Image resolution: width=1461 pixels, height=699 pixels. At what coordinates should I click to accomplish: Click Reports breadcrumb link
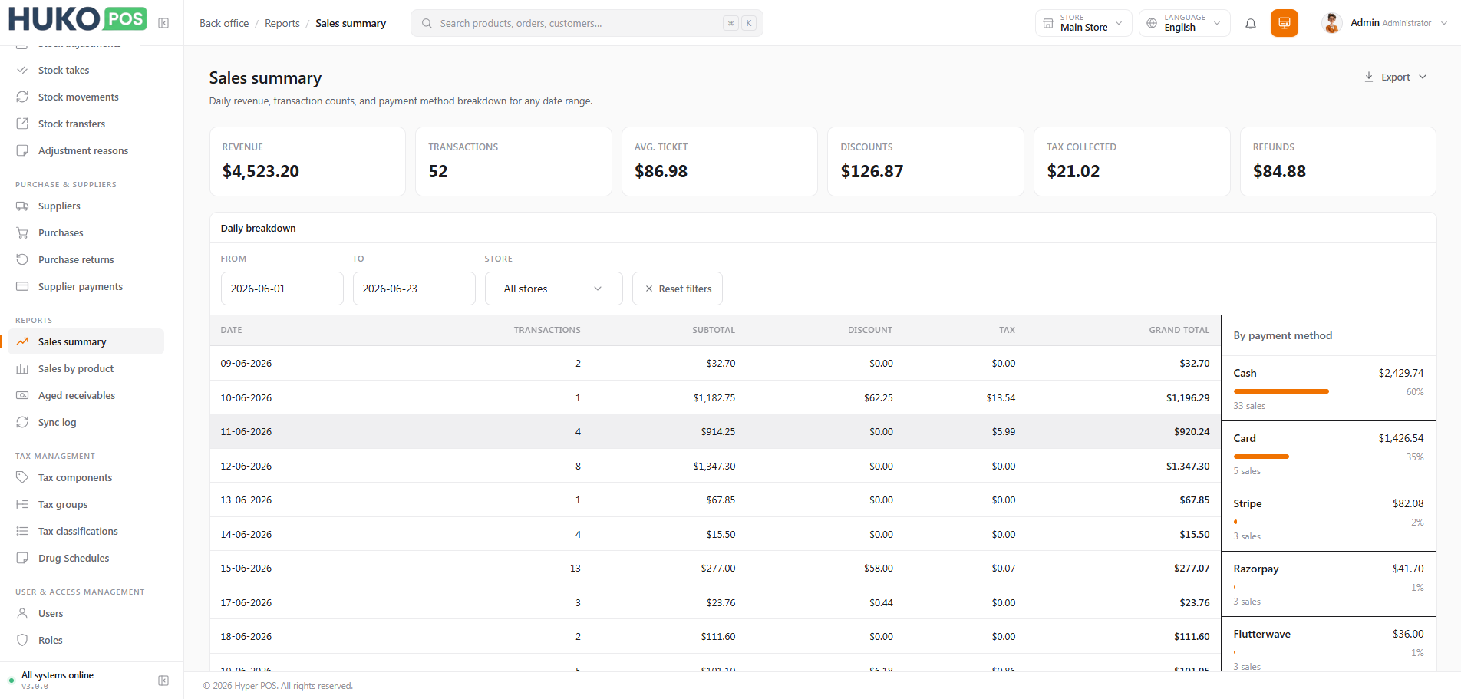pyautogui.click(x=282, y=23)
